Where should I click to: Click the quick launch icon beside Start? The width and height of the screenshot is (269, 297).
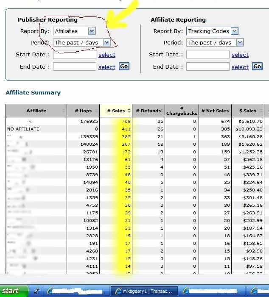click(37, 291)
